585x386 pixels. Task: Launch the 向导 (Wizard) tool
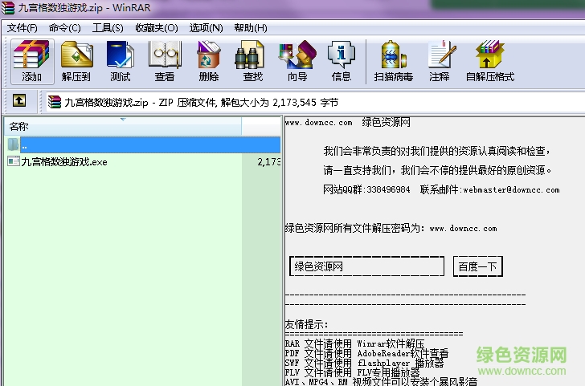pos(297,62)
